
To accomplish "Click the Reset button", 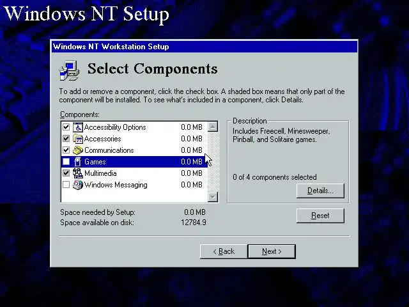I will click(x=320, y=216).
